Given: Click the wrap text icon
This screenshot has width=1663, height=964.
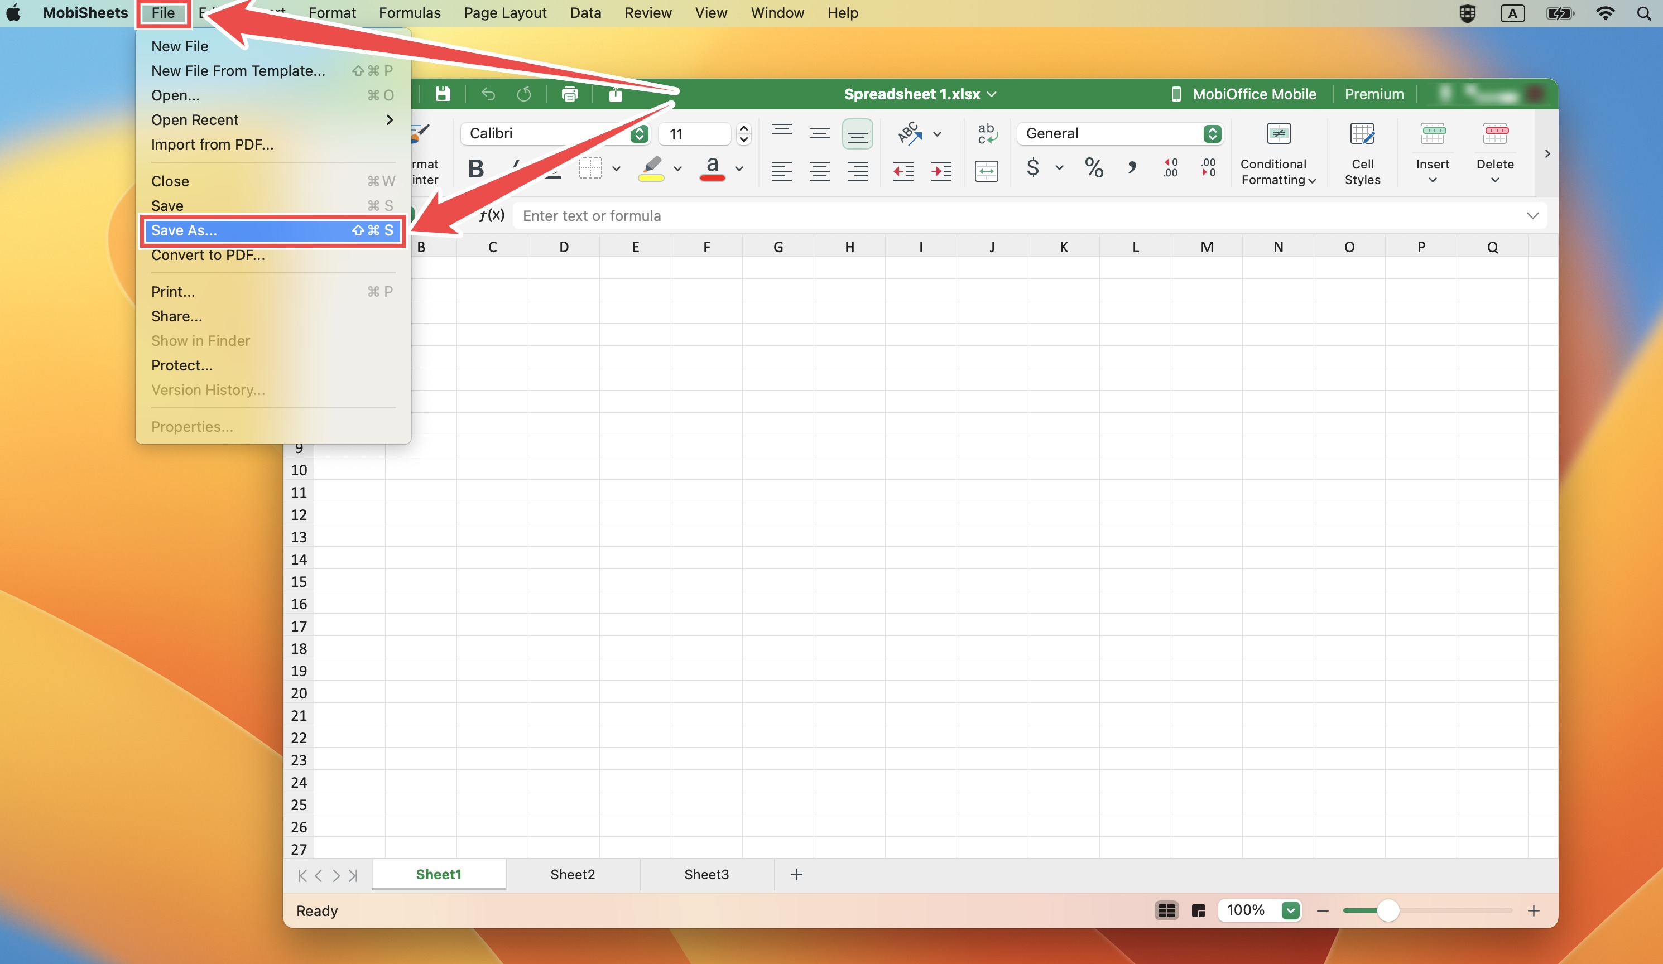Looking at the screenshot, I should pyautogui.click(x=987, y=133).
